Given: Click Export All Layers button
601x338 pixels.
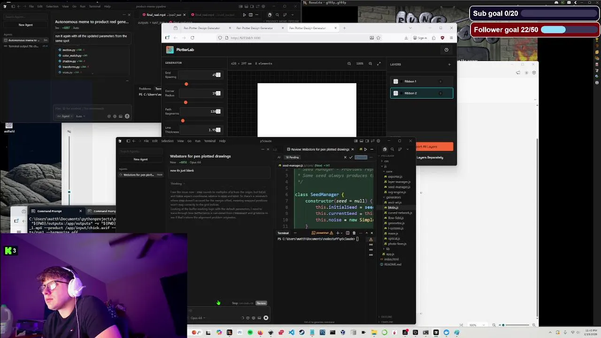Looking at the screenshot, I should pyautogui.click(x=434, y=146).
